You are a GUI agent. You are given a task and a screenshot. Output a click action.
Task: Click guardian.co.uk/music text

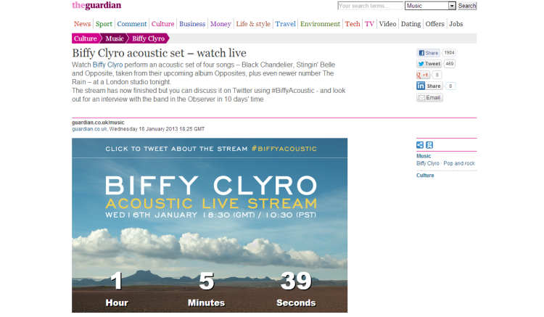point(98,123)
